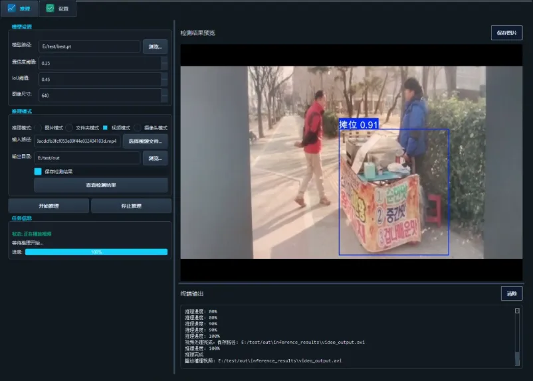Select the 图片模式 radio button
Image resolution: width=533 pixels, height=381 pixels.
tap(39, 127)
